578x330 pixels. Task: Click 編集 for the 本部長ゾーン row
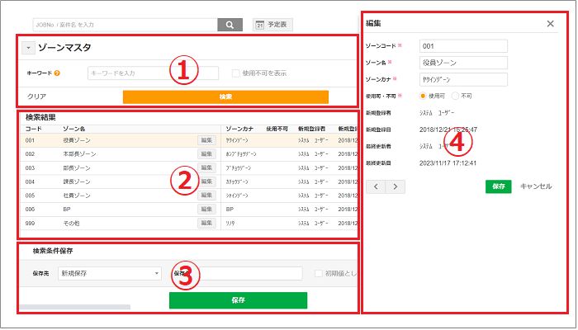tap(206, 154)
